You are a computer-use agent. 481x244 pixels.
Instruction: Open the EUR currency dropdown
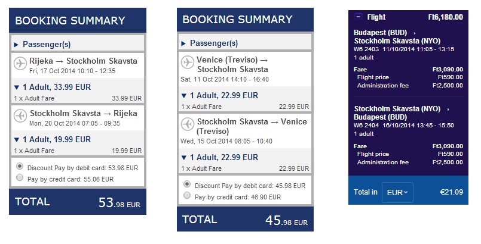[x=398, y=192]
